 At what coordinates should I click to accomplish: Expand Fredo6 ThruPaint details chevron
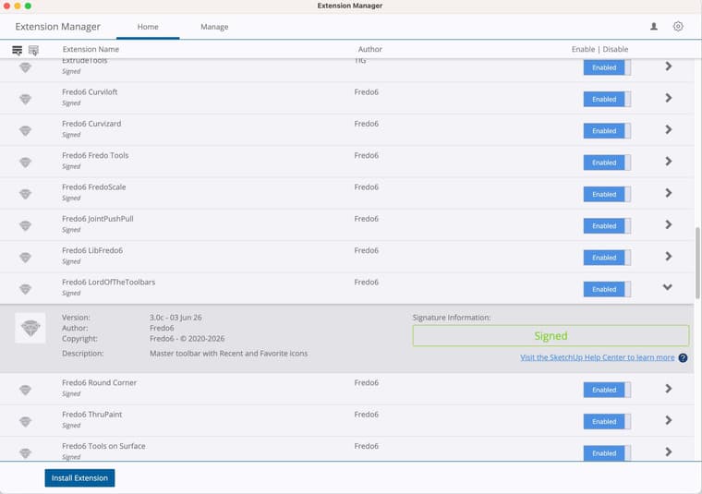(669, 420)
